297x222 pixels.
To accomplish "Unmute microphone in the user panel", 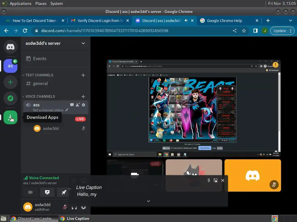I will (65, 207).
